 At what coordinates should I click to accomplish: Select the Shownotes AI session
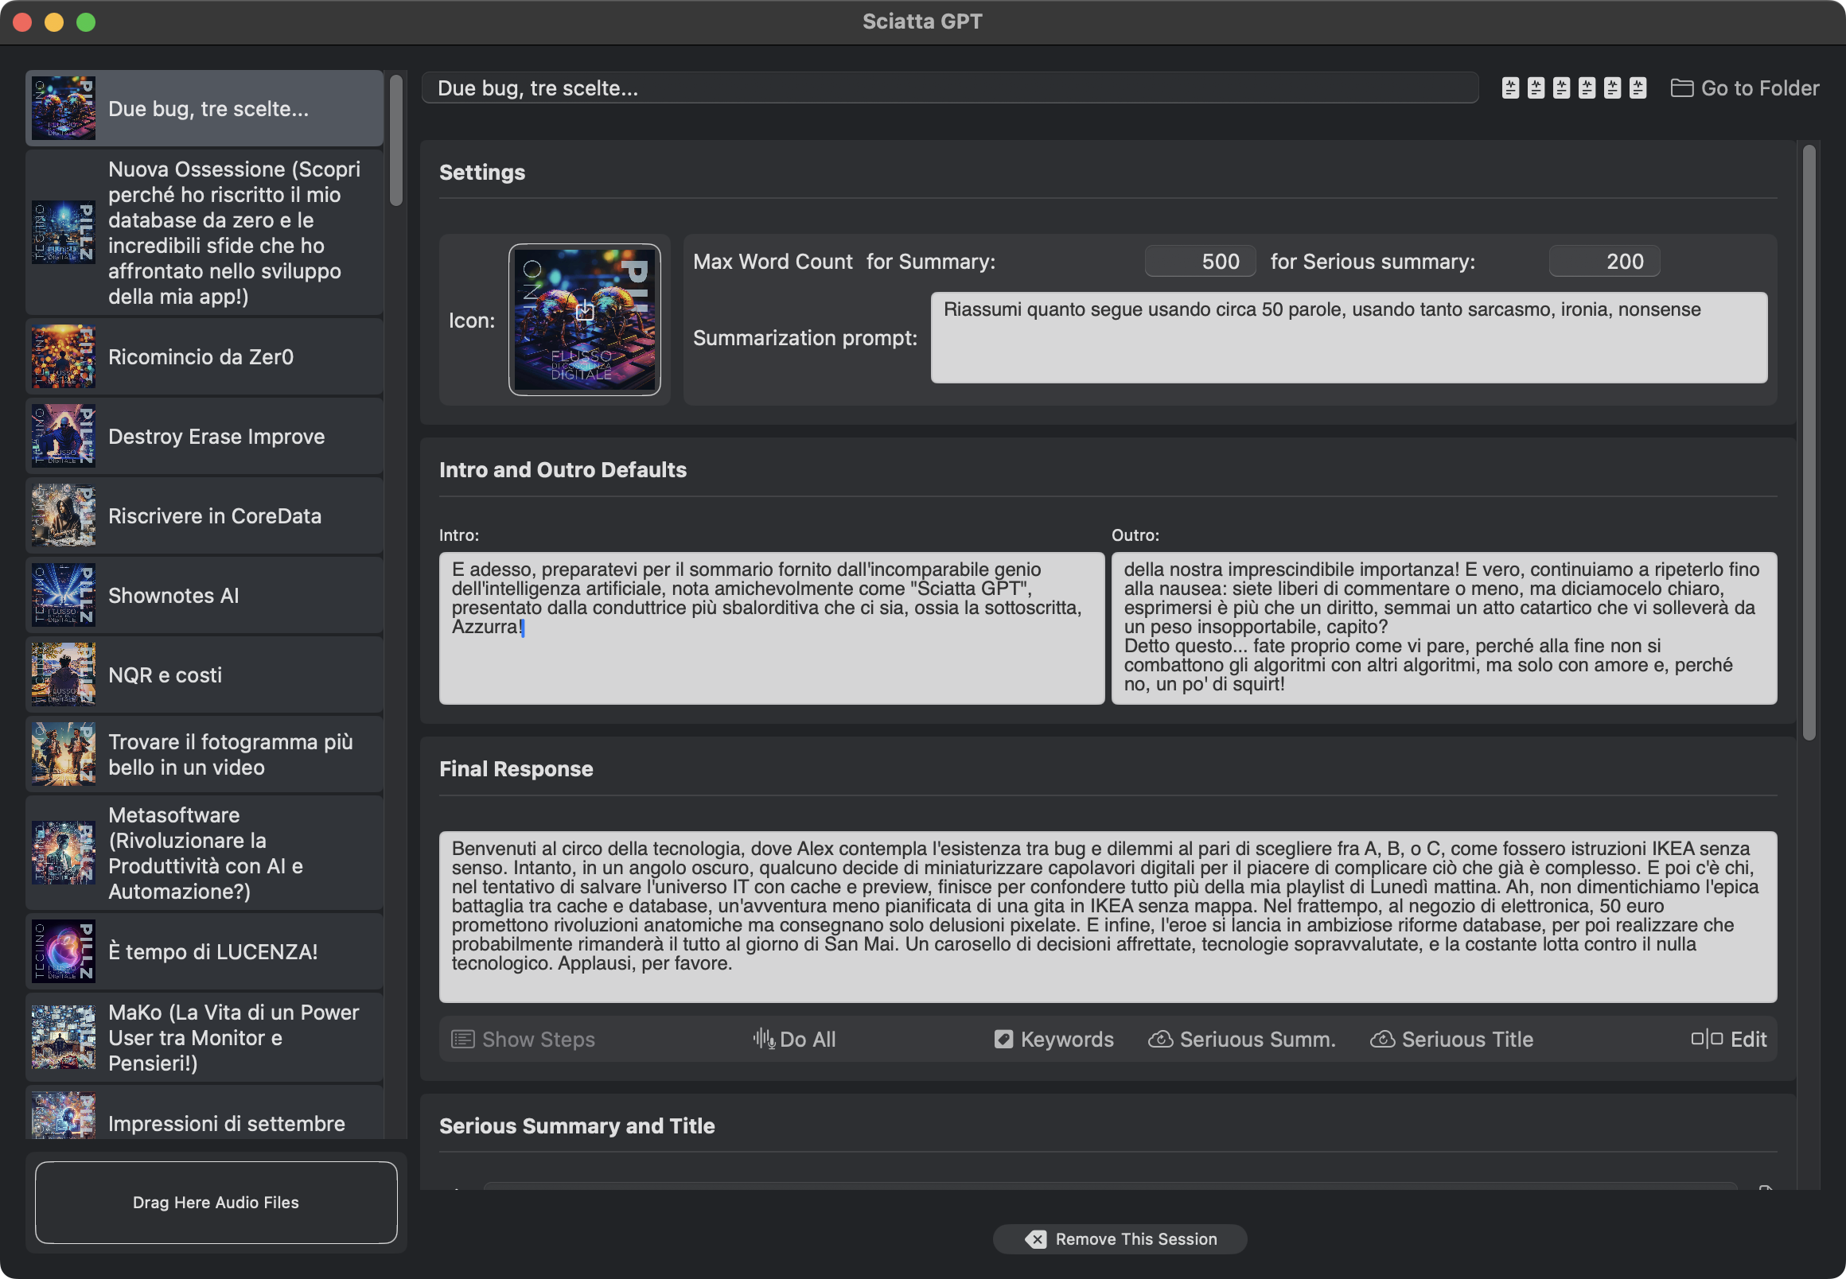[x=204, y=596]
